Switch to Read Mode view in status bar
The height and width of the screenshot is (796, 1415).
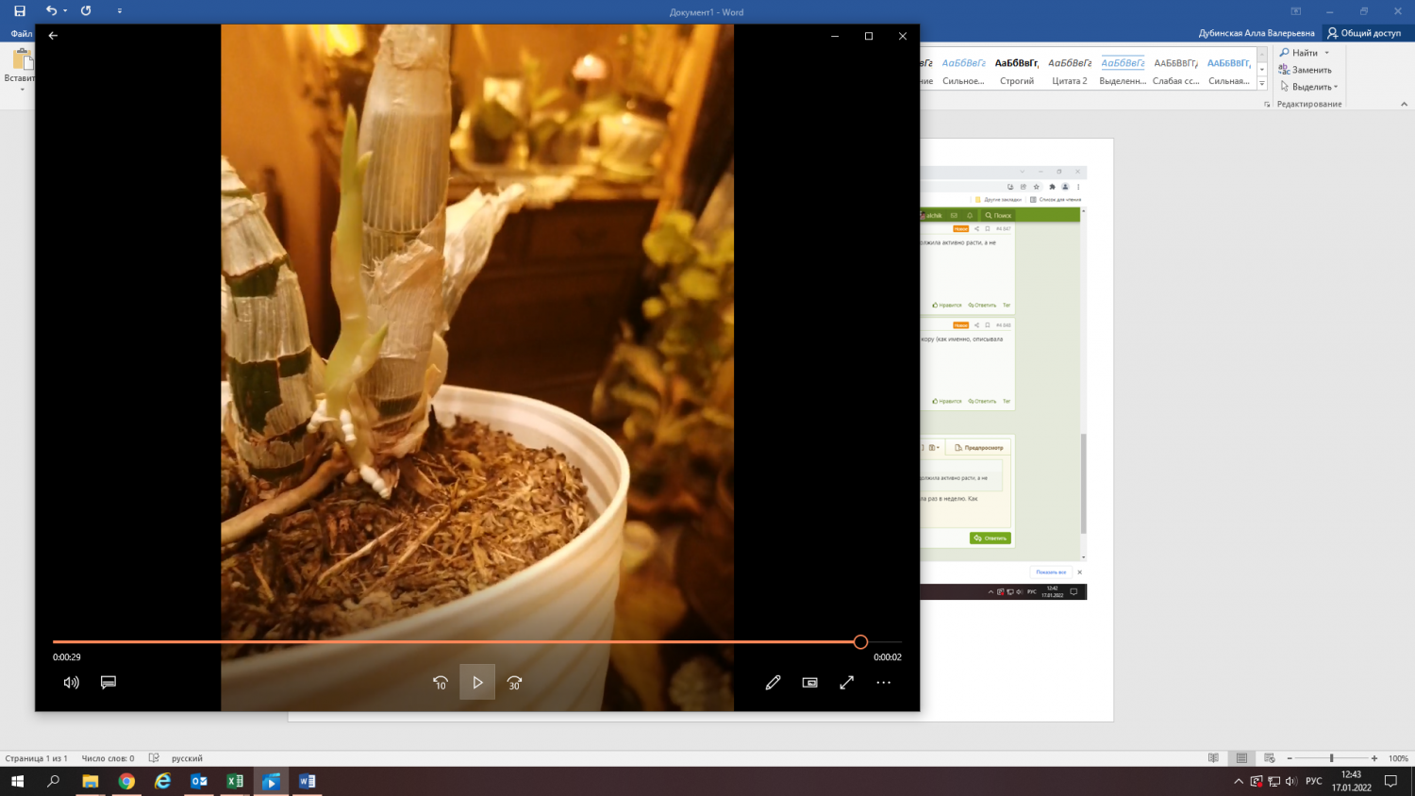(1213, 758)
